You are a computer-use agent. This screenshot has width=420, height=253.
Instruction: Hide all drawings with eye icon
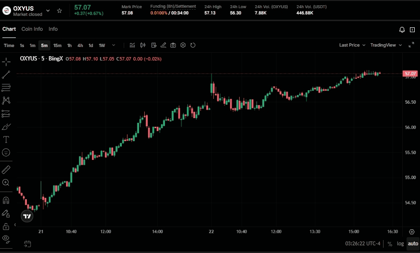coord(6,238)
